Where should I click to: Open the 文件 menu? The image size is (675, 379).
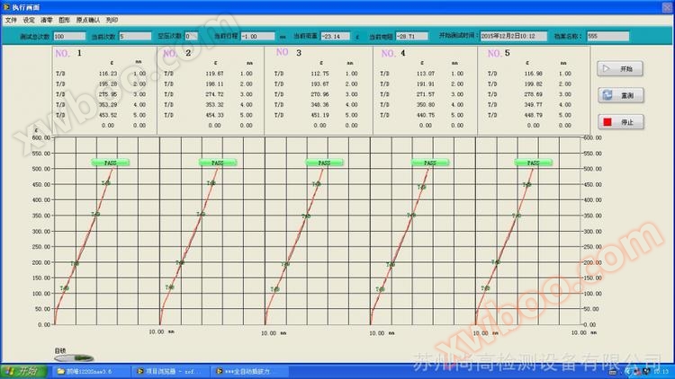pyautogui.click(x=11, y=19)
